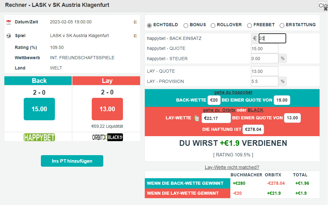Click the teal 15.00 back odds tile

click(x=39, y=109)
